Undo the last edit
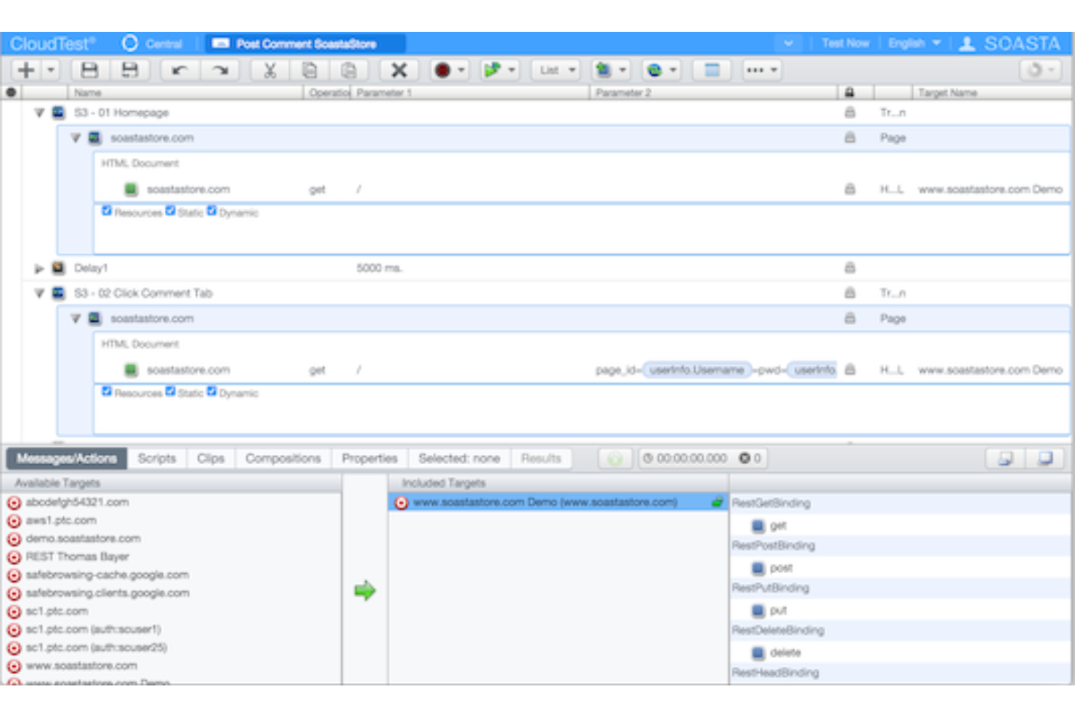Image resolution: width=1075 pixels, height=717 pixels. [x=179, y=70]
